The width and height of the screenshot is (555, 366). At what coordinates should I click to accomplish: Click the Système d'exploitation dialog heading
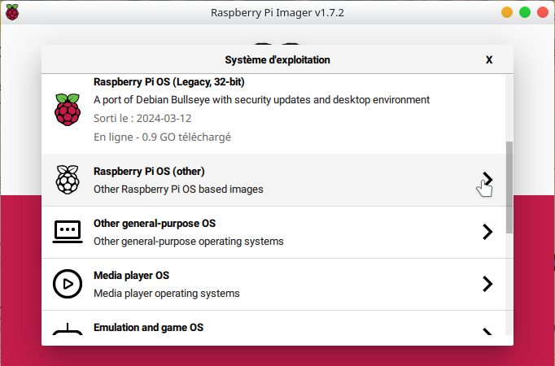coord(277,60)
